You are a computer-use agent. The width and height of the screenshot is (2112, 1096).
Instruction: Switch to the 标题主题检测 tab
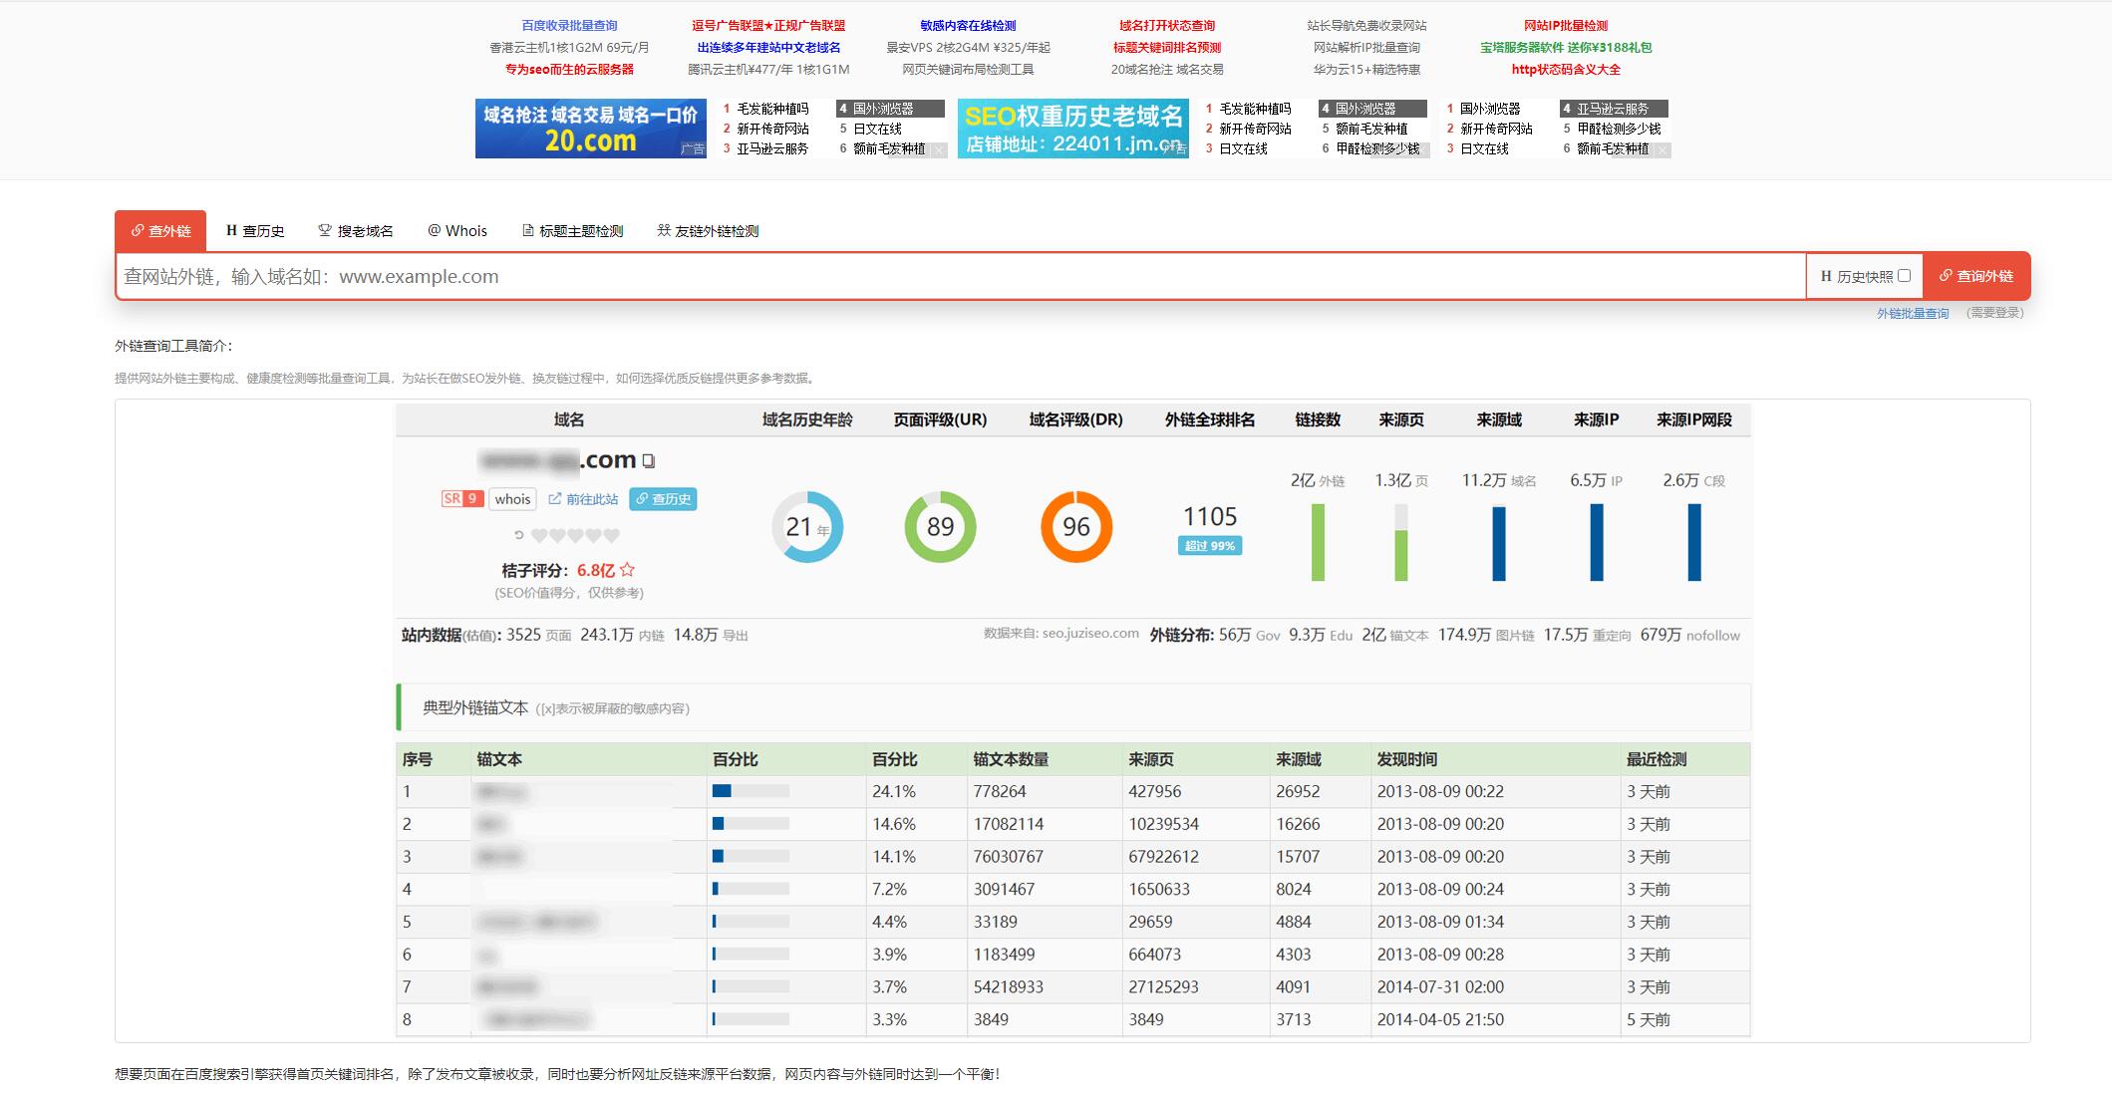coord(573,231)
